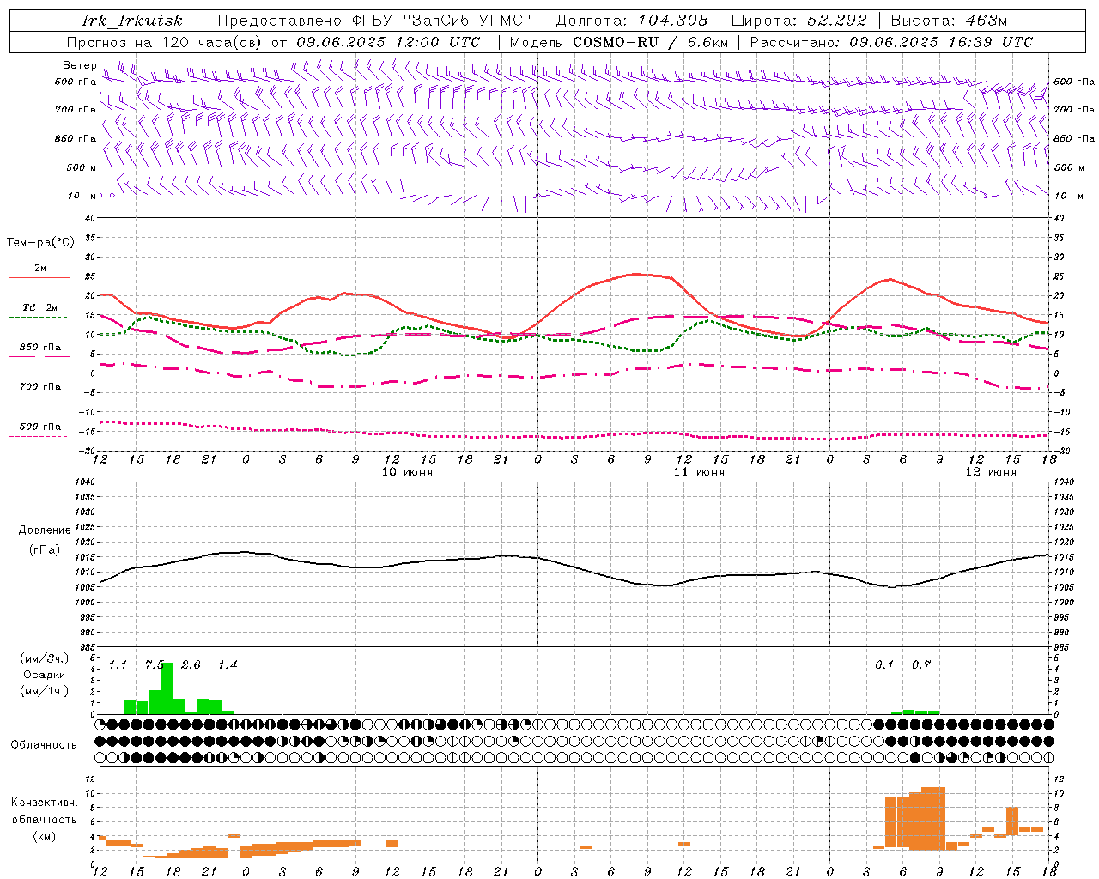Click calculation time Рассчитано: 09.06.2025 16:39 UTC
Screen dimensions: 1099x879
point(891,42)
